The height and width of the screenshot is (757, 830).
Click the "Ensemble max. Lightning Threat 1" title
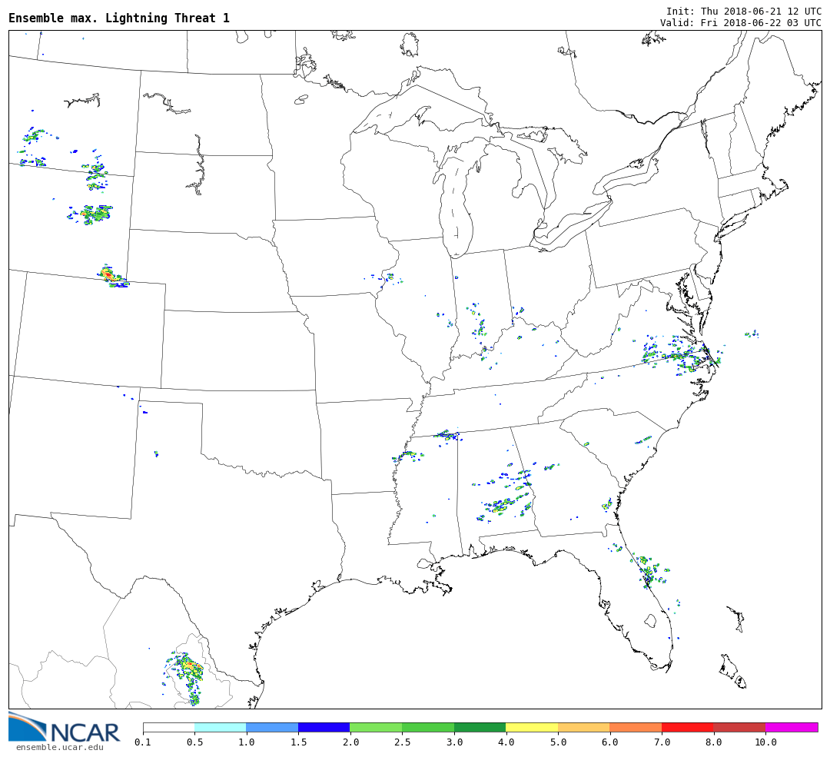click(x=119, y=18)
